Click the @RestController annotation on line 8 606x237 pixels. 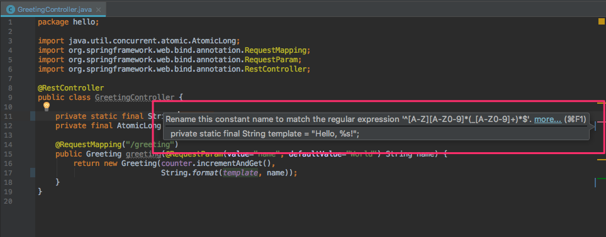[70, 88]
